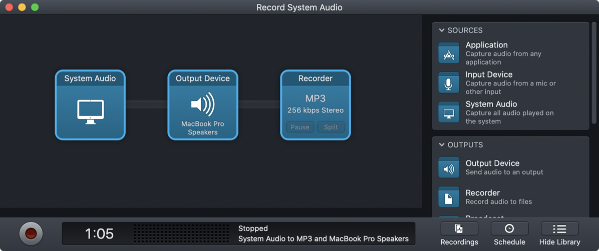Image resolution: width=599 pixels, height=251 pixels.
Task: Select the System Audio block in the session
Action: (x=90, y=105)
